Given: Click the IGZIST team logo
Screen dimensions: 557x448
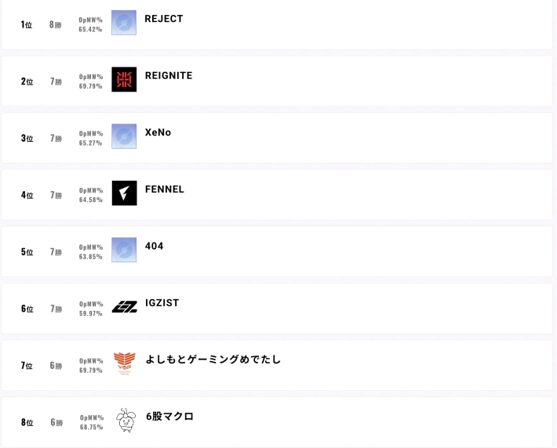Looking at the screenshot, I should (124, 306).
